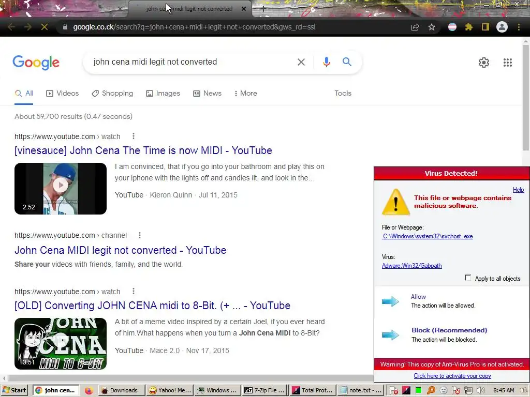The height and width of the screenshot is (397, 530).
Task: Open vinesauce John Cena MIDI result
Action: [143, 150]
